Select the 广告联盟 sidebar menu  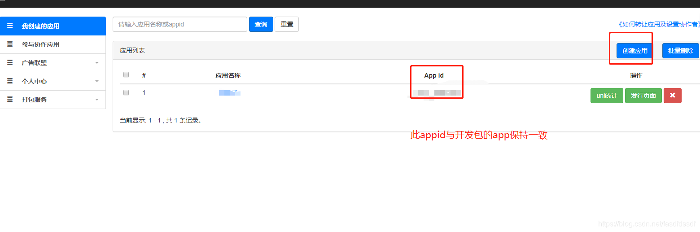[x=53, y=63]
